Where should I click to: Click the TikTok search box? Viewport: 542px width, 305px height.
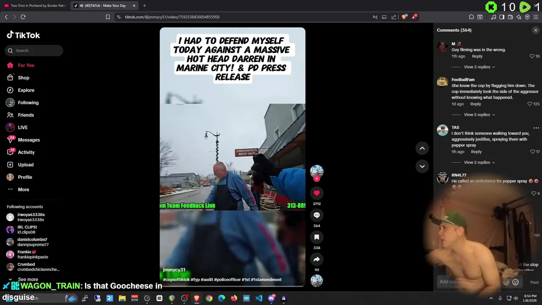[34, 50]
